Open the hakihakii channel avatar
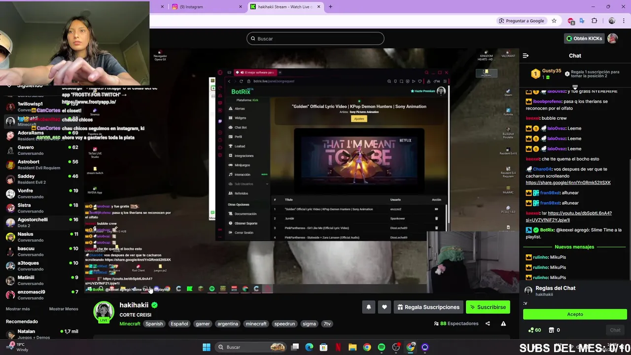The height and width of the screenshot is (355, 631). tap(104, 312)
